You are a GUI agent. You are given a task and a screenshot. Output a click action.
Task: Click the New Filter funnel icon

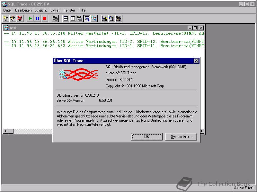tap(6, 19)
